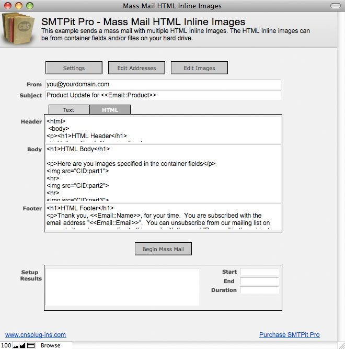The width and height of the screenshot is (345, 349).
Task: Click the CNS books logo icon
Action: pos(18,28)
